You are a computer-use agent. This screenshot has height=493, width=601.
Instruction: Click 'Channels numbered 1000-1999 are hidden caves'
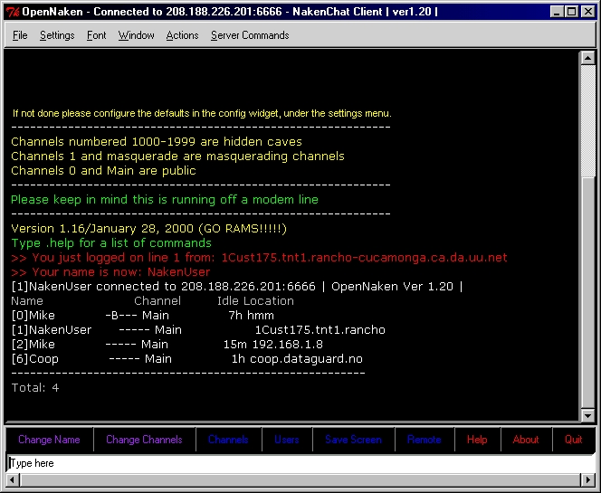coord(157,142)
